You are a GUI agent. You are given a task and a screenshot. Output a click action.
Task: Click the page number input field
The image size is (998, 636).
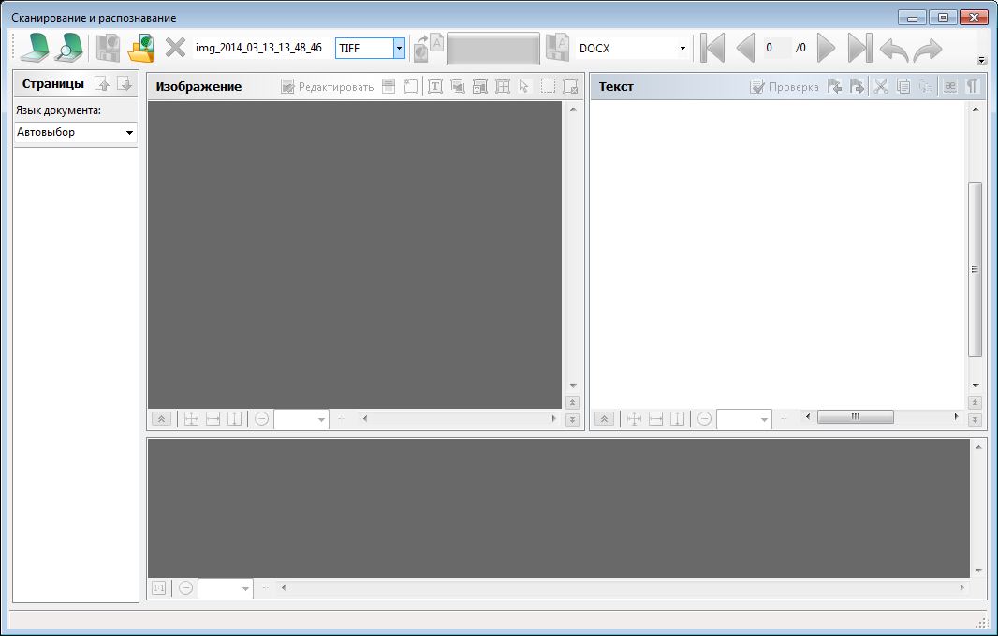776,48
